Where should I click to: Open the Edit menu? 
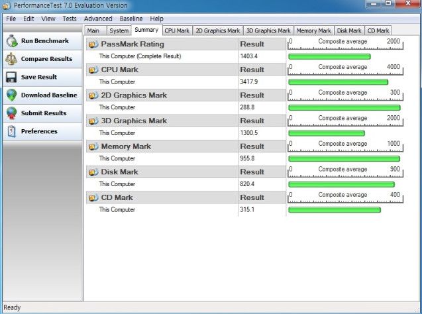tap(28, 19)
